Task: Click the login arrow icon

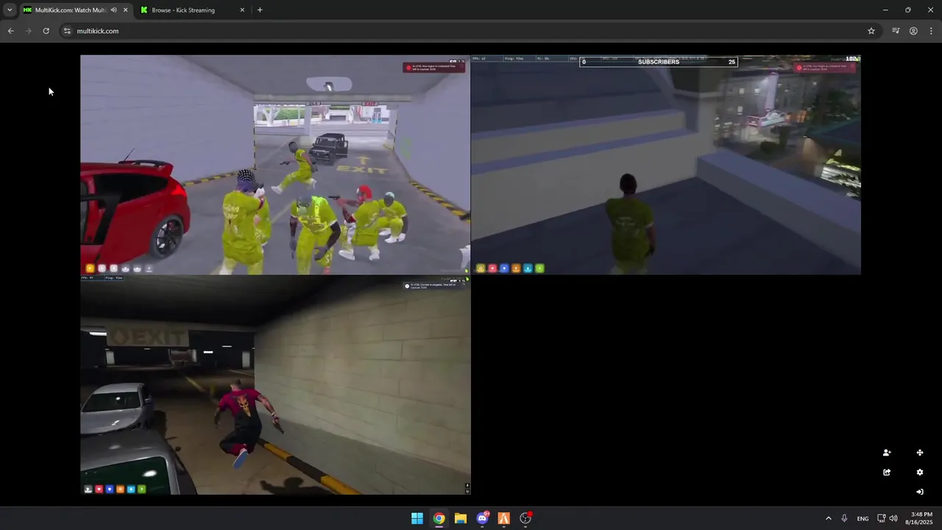Action: 920,492
